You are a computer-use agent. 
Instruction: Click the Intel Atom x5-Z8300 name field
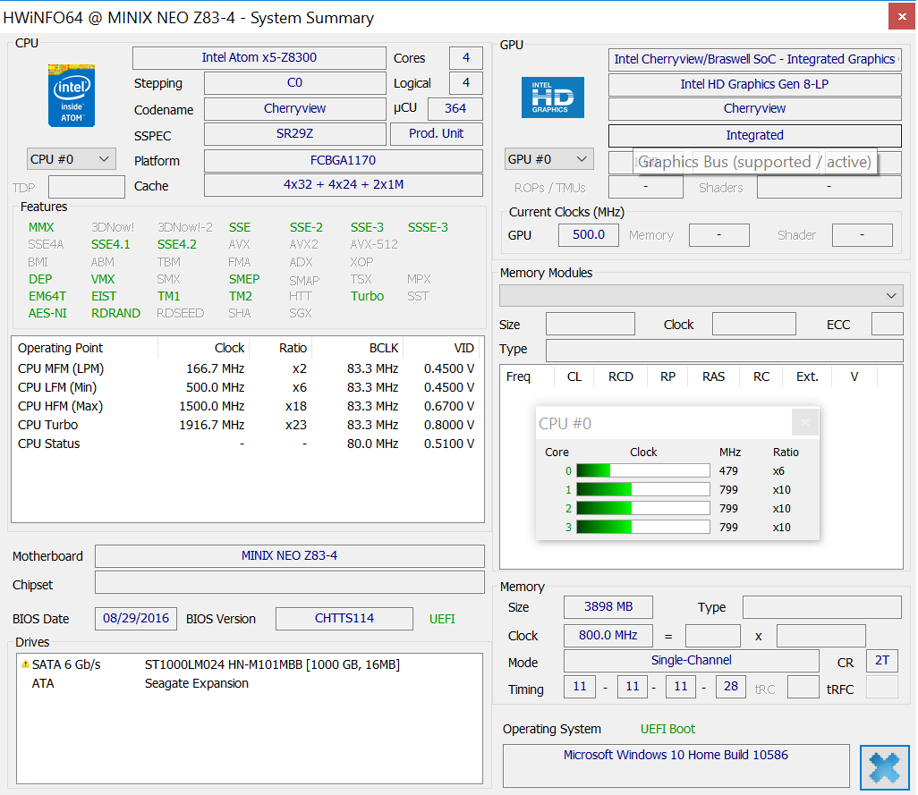coord(259,57)
